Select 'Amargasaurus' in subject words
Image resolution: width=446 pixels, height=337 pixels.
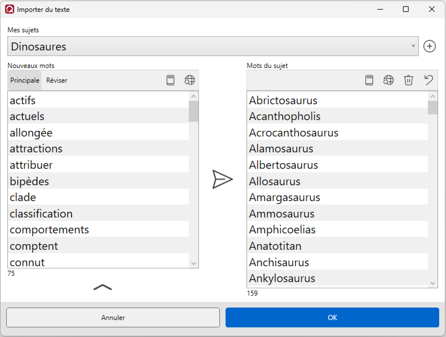tap(337, 197)
